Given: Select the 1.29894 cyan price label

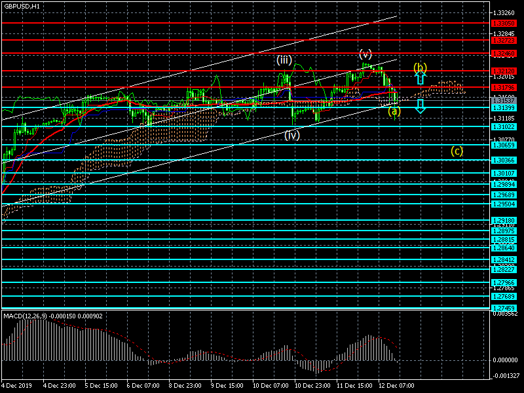Looking at the screenshot, I should [504, 184].
